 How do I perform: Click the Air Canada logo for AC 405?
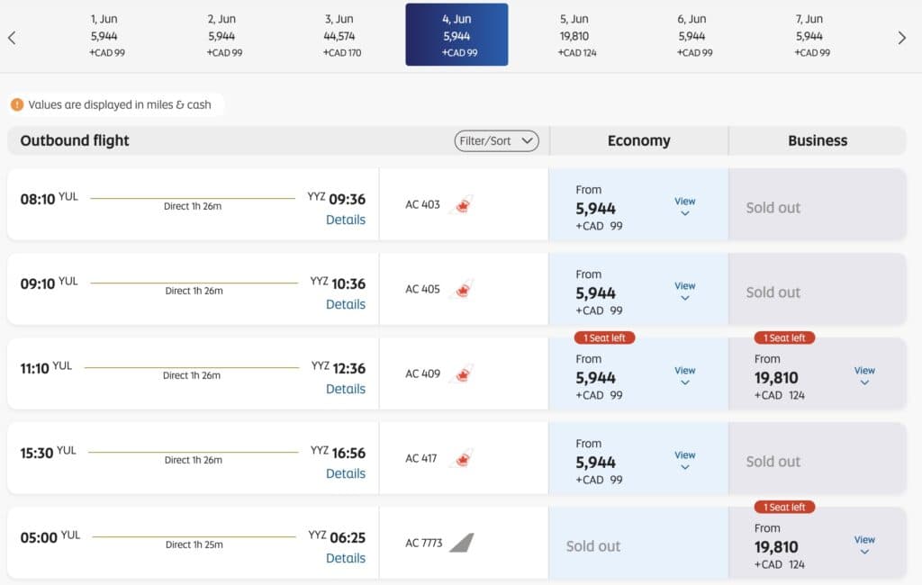(x=461, y=290)
